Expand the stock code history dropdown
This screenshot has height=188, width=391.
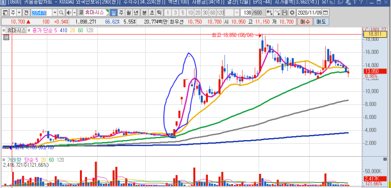(x=55, y=13)
